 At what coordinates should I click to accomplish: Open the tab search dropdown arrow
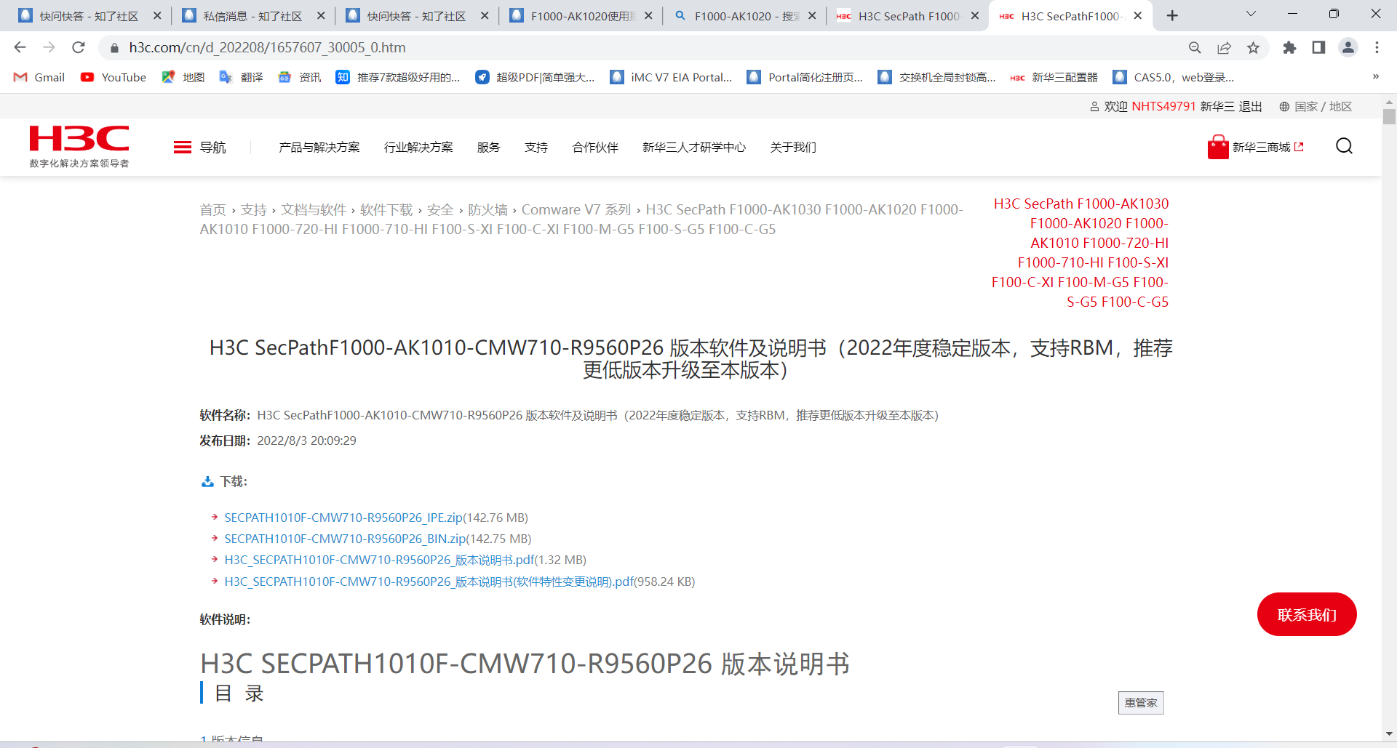tap(1251, 14)
